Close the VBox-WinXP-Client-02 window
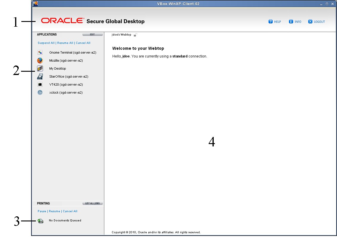 [x=333, y=4]
